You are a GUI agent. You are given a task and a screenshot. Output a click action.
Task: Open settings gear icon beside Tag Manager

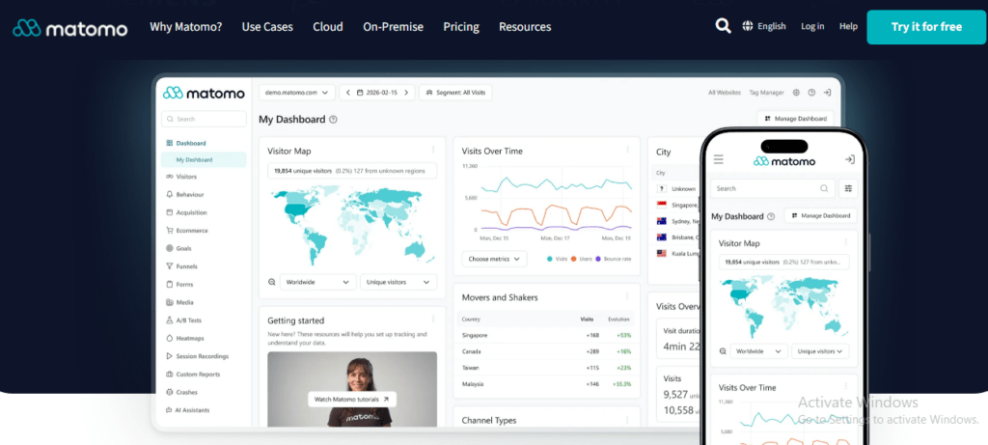(x=796, y=93)
